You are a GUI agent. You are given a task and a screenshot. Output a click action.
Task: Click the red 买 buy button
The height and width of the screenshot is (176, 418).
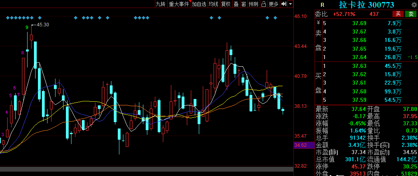click(399, 14)
